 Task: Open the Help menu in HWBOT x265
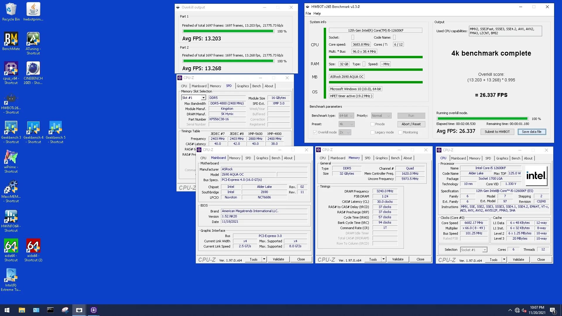(317, 13)
